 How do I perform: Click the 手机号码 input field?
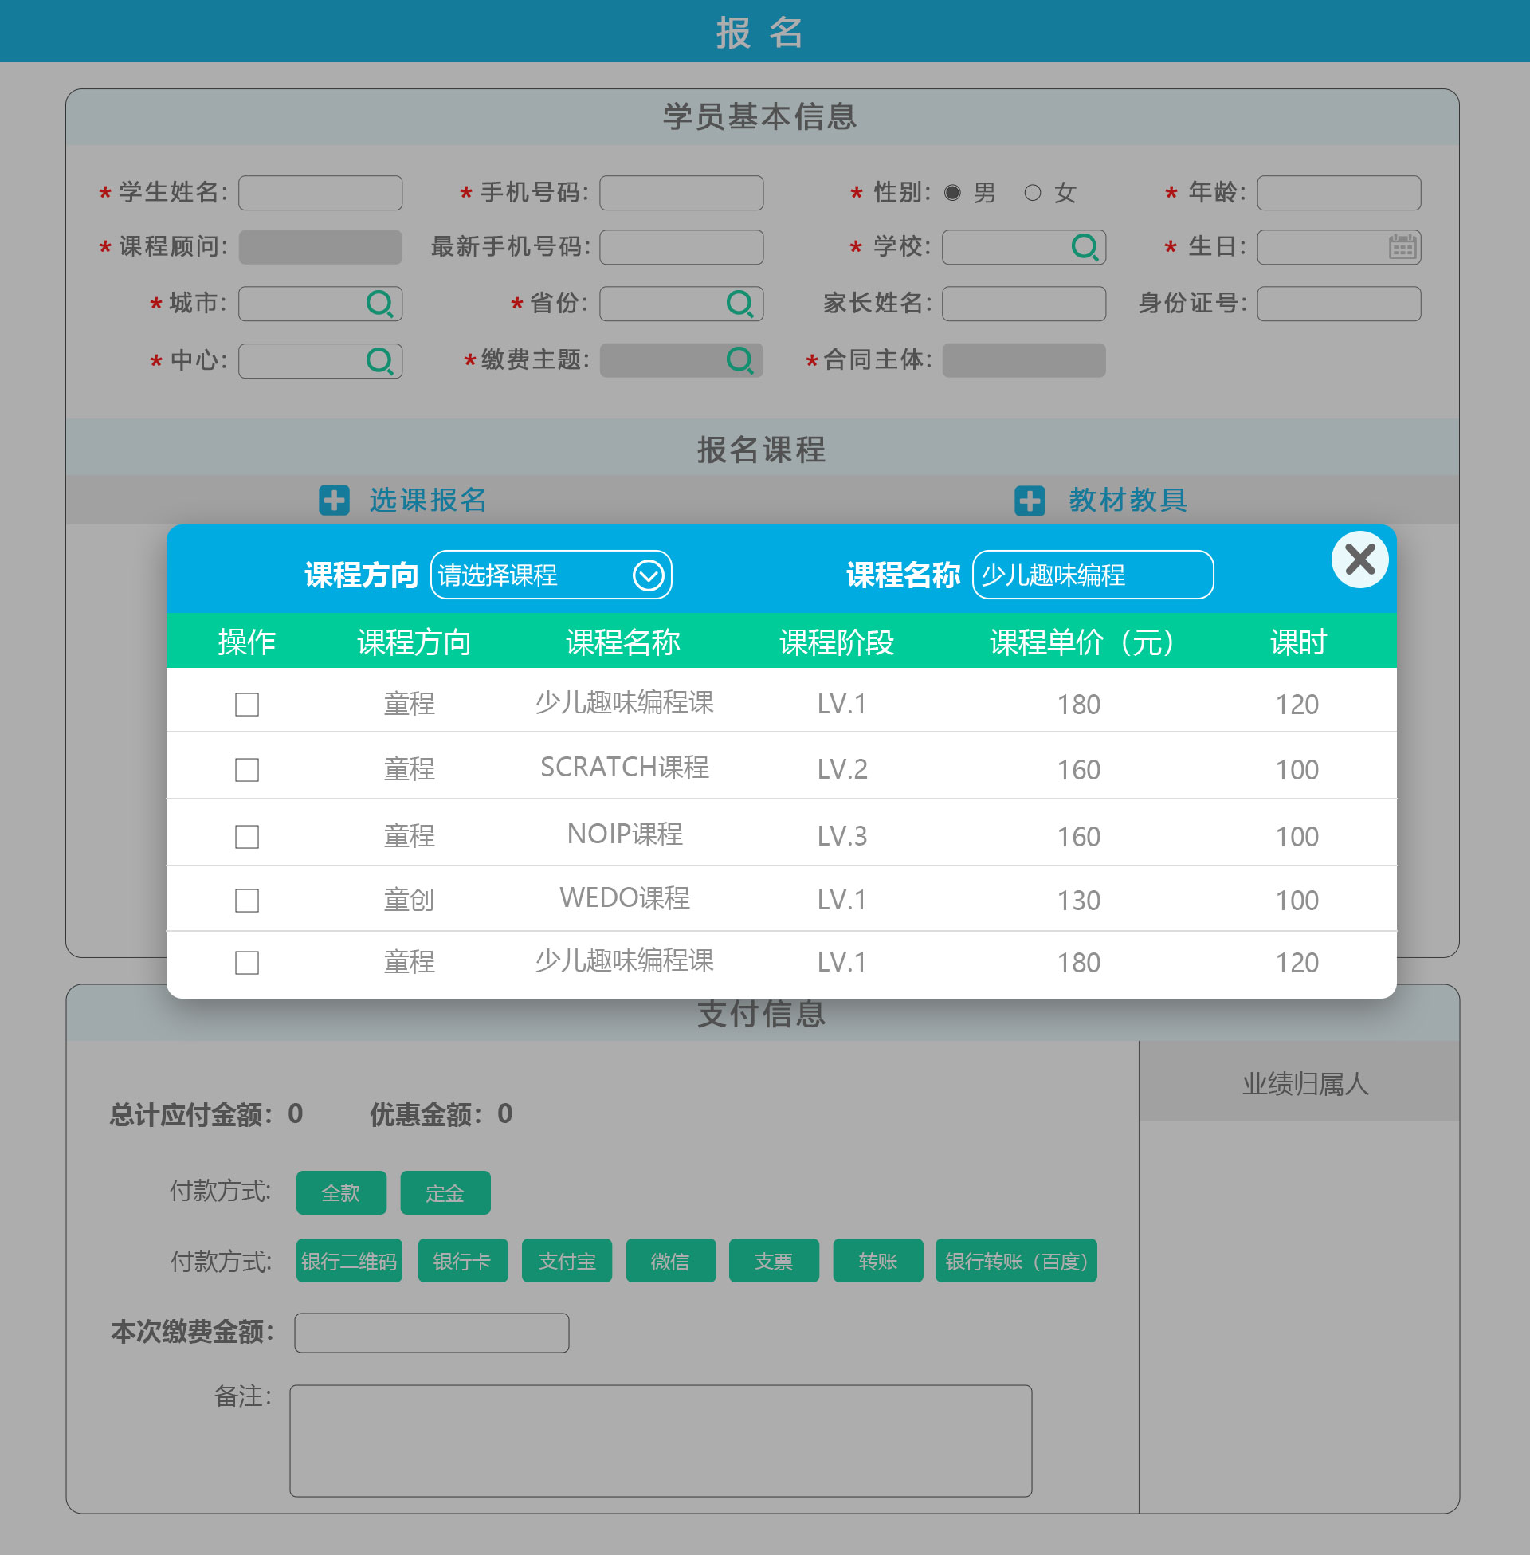click(x=681, y=193)
